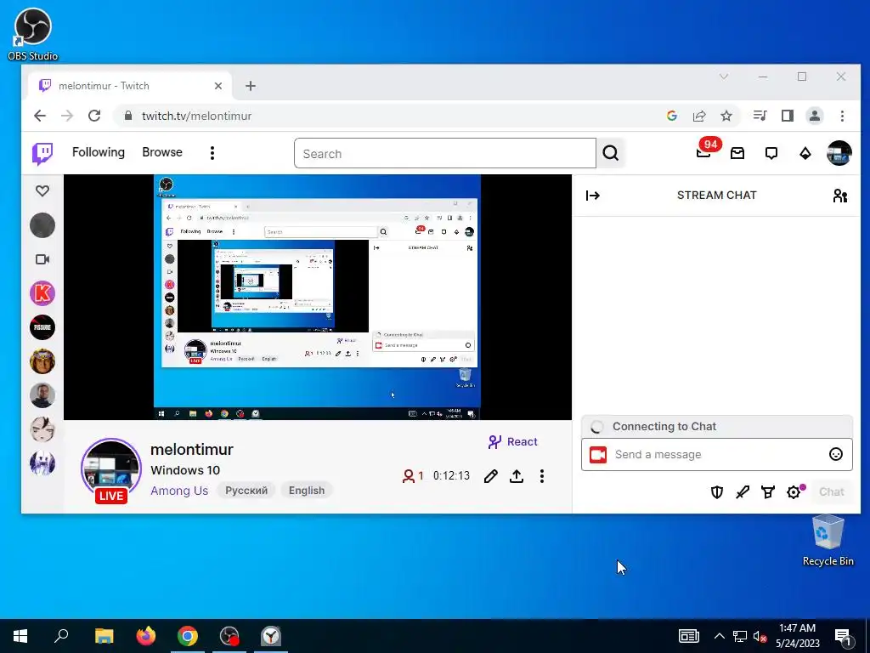870x653 pixels.
Task: Open the Chrome tab search chevron
Action: coord(724,77)
